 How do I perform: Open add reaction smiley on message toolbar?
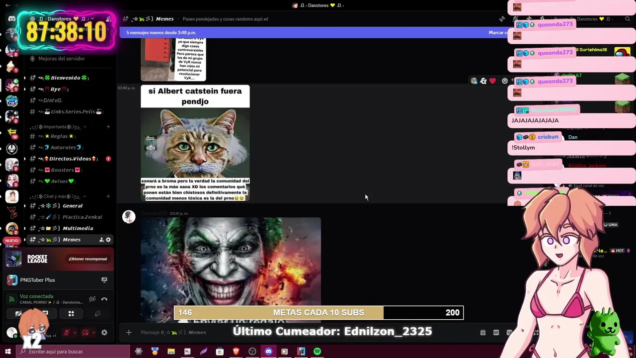[x=505, y=81]
